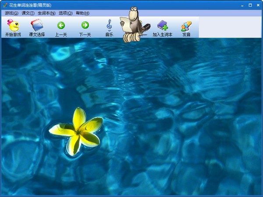Open the 游戏(G) menu

click(x=11, y=13)
